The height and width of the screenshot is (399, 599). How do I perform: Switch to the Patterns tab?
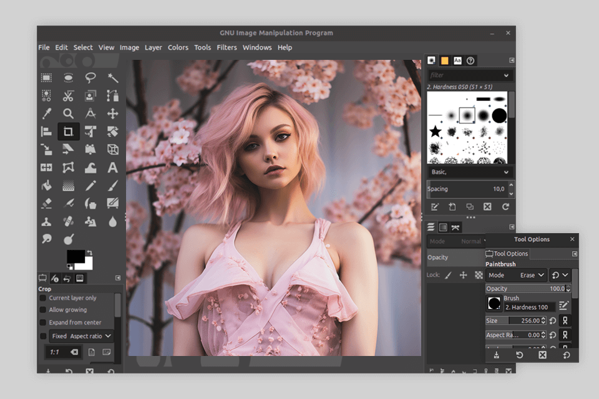tap(445, 60)
